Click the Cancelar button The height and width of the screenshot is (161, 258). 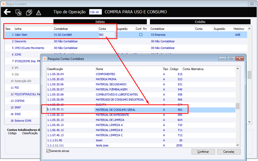pos(229,152)
